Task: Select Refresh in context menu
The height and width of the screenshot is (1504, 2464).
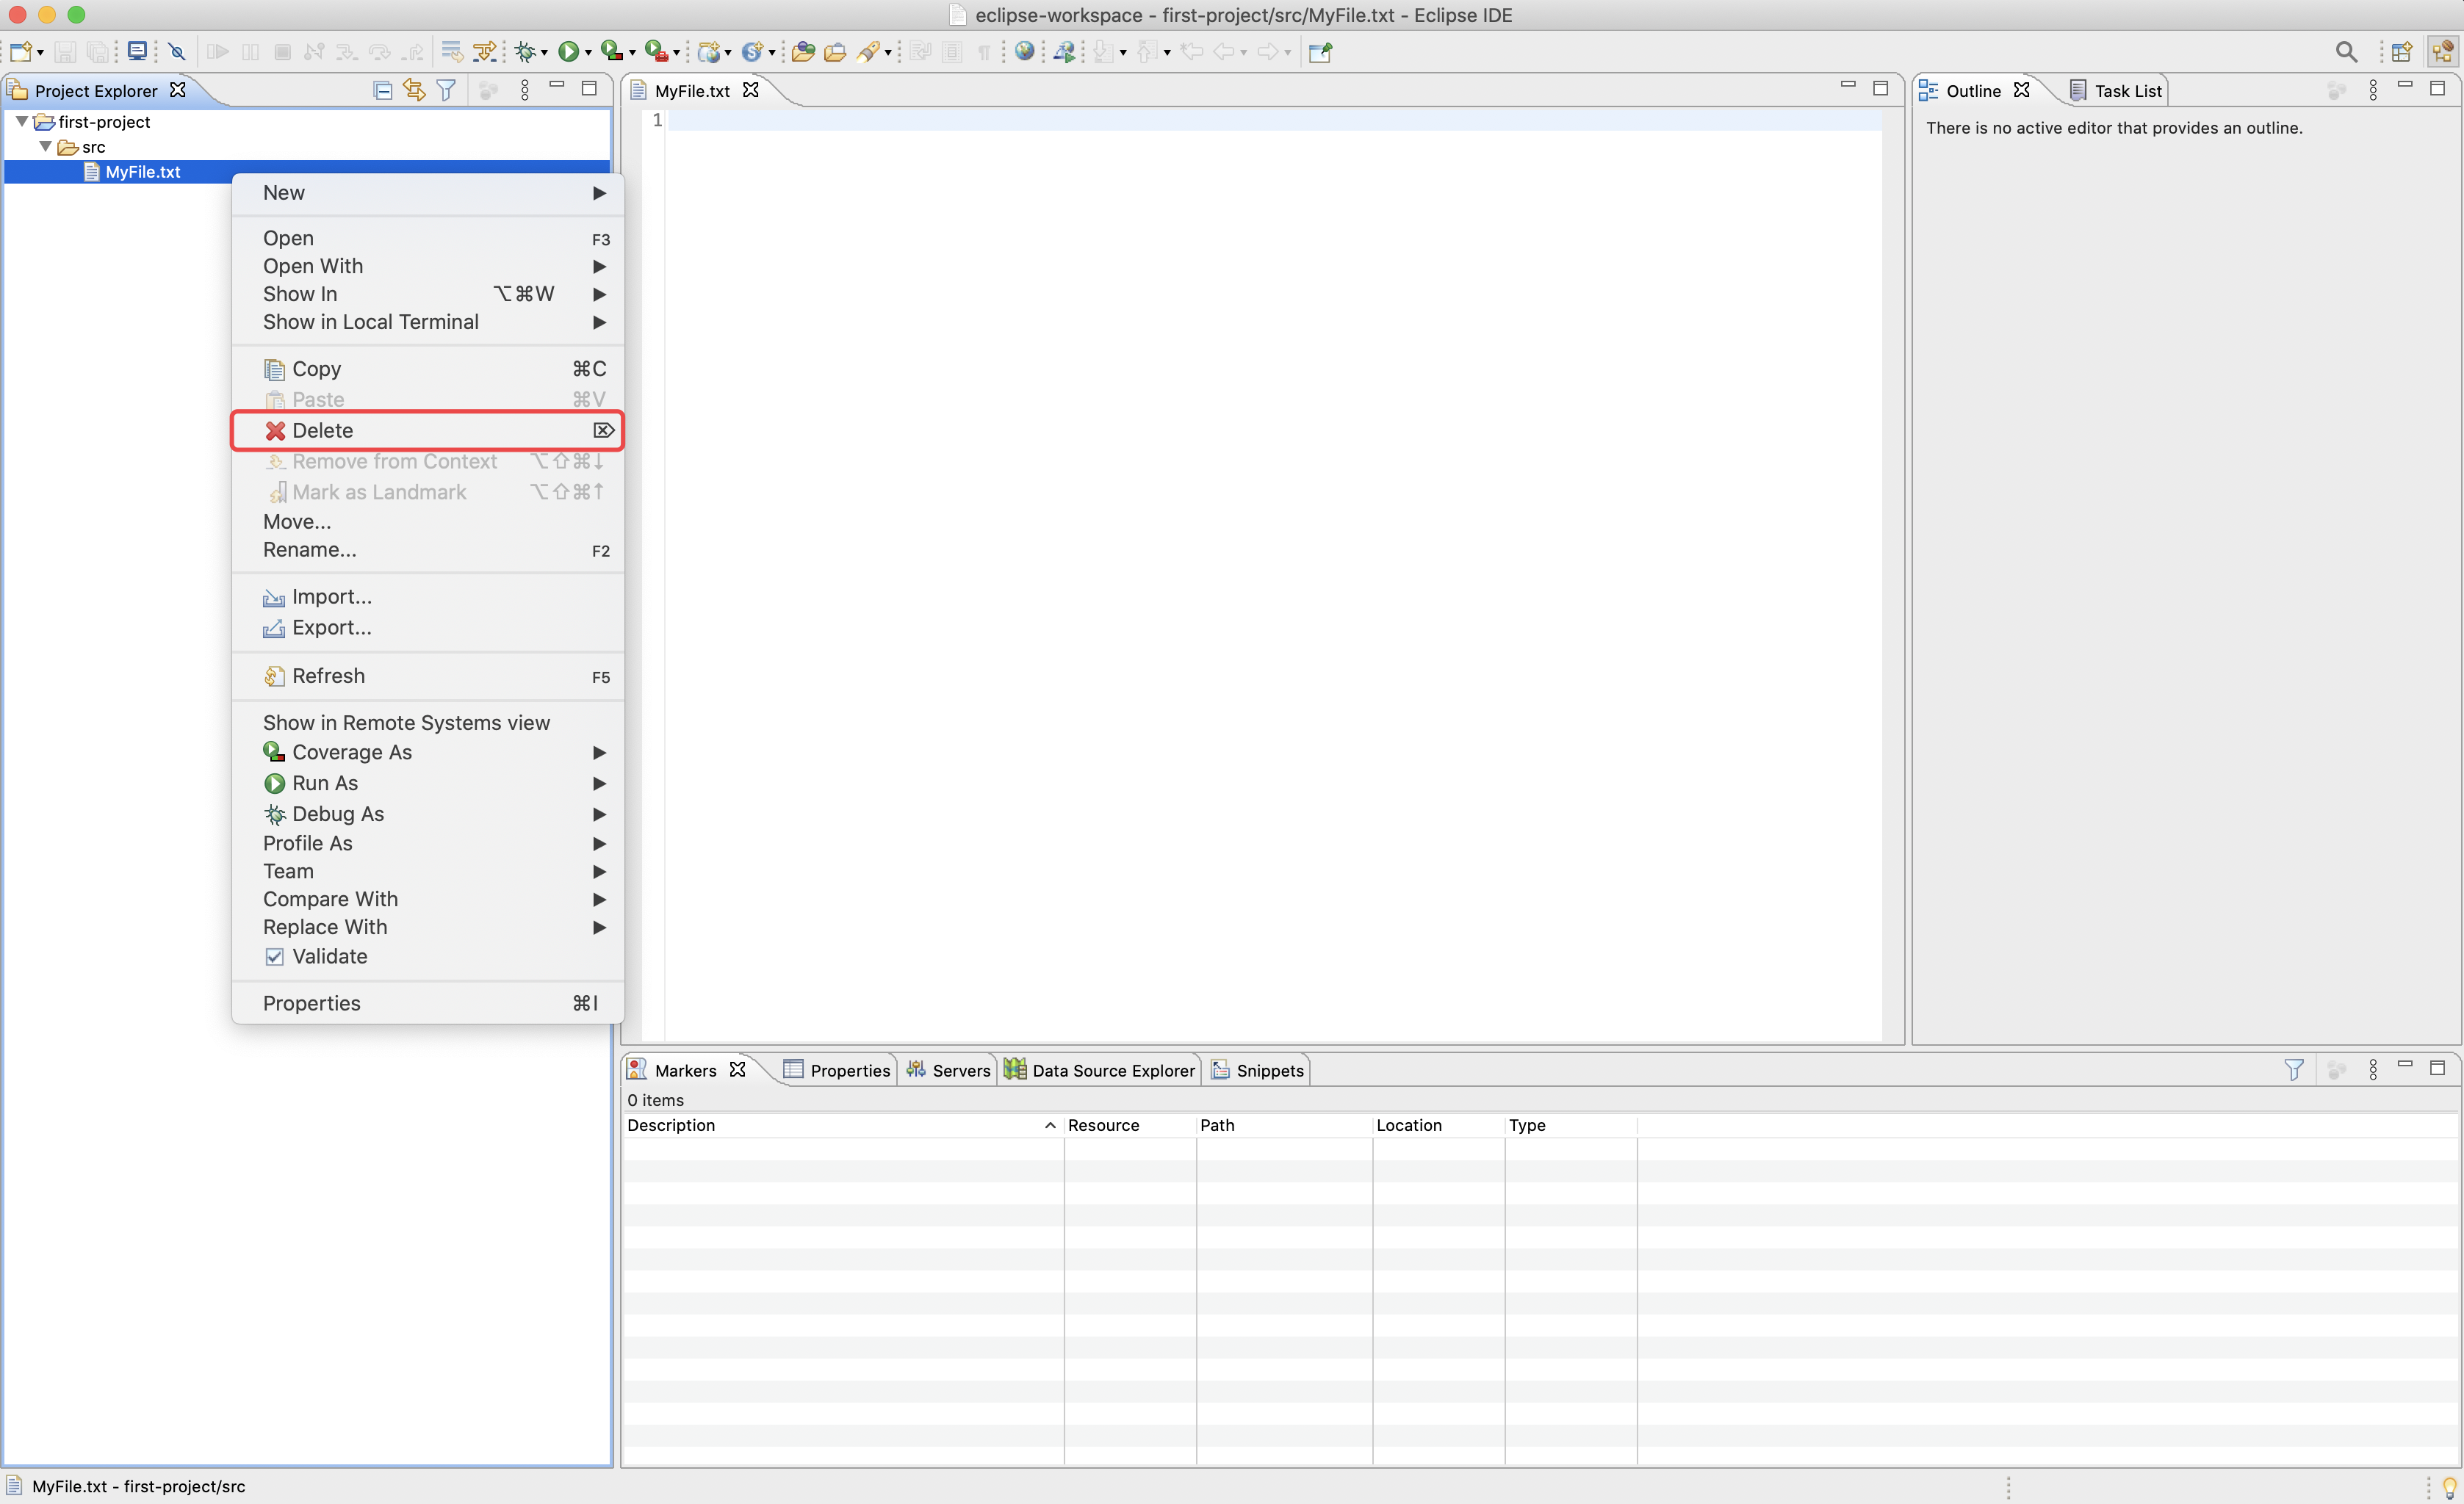Action: point(428,676)
